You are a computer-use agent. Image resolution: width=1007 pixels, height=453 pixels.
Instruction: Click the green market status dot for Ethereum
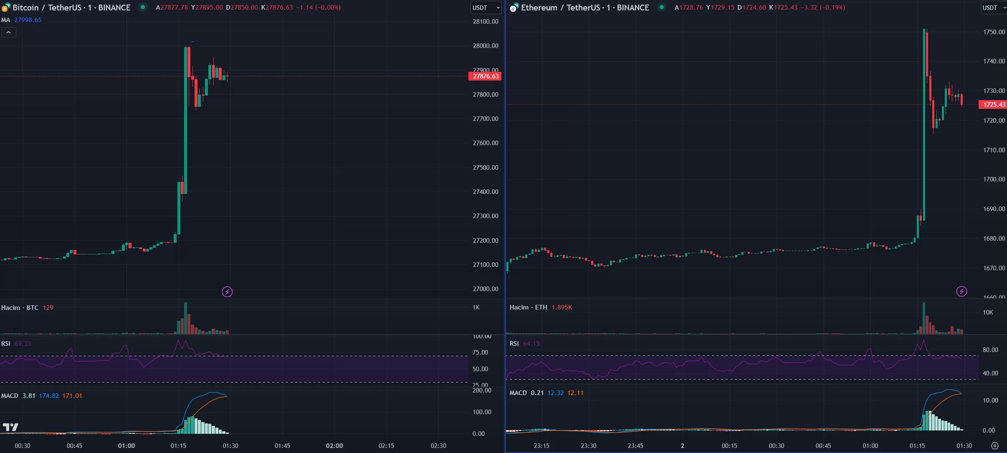point(662,7)
